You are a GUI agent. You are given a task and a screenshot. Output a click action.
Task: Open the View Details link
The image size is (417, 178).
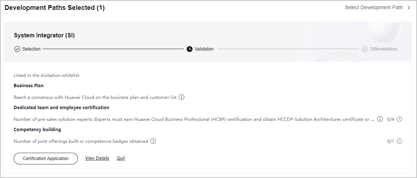tap(97, 158)
